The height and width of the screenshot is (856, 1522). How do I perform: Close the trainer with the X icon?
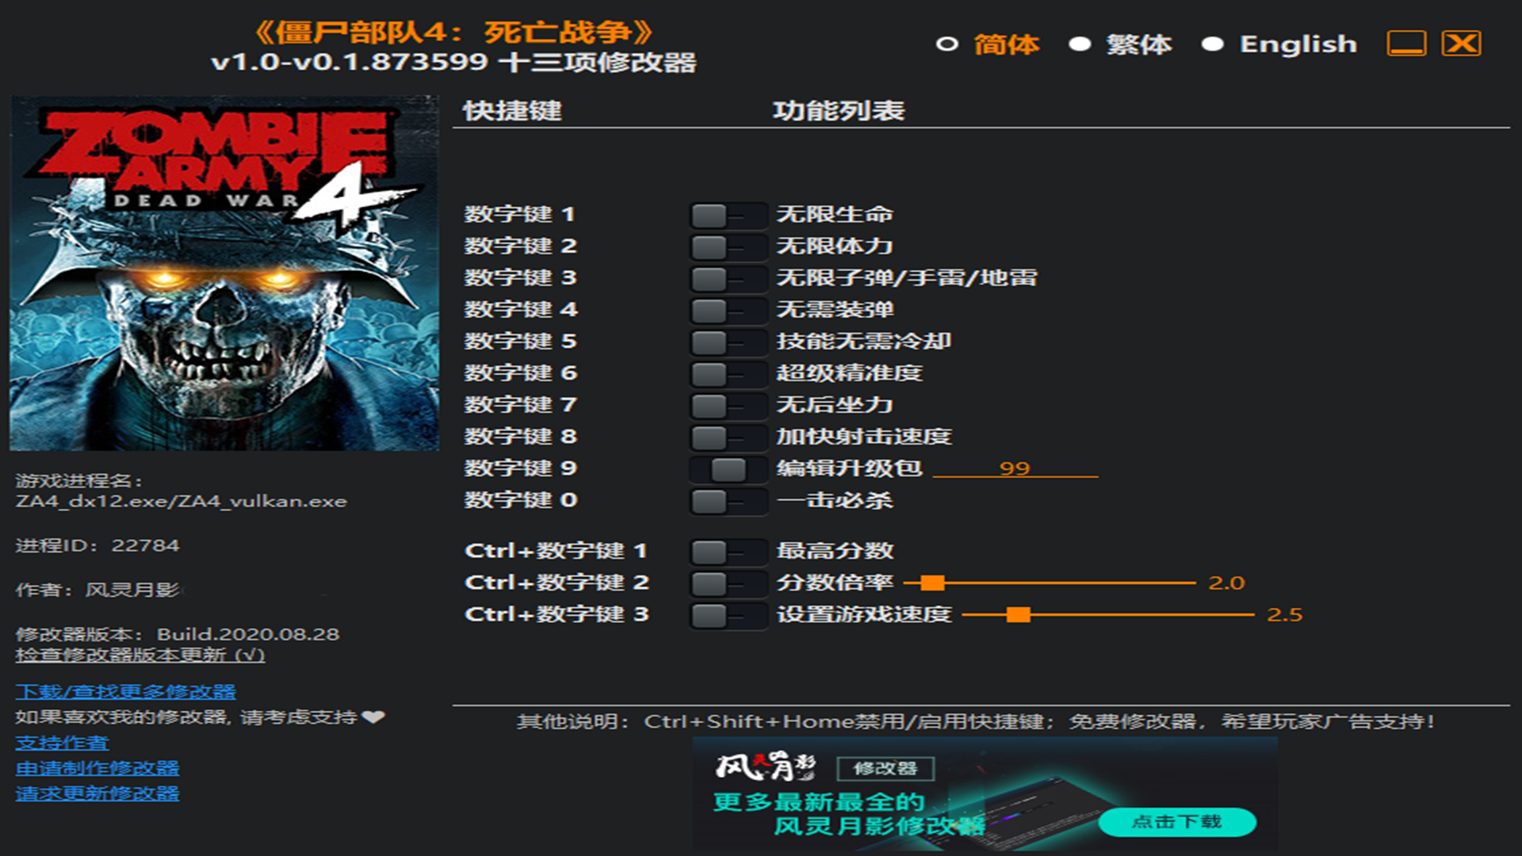(1461, 44)
